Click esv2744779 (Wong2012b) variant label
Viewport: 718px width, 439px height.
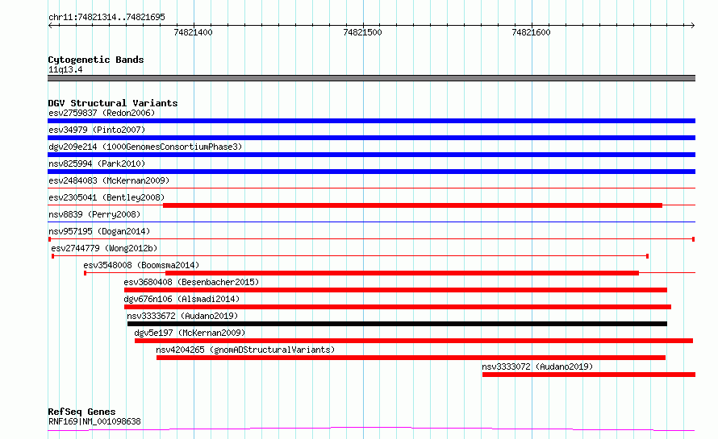pyautogui.click(x=104, y=248)
